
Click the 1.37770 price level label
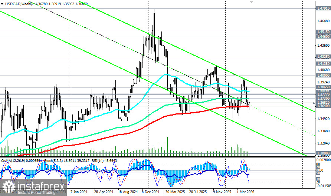pos(323,94)
